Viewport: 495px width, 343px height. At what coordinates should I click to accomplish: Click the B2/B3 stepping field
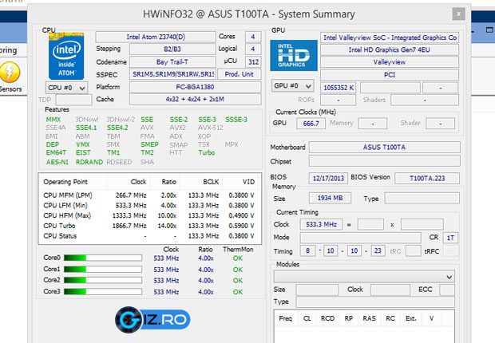coord(172,49)
